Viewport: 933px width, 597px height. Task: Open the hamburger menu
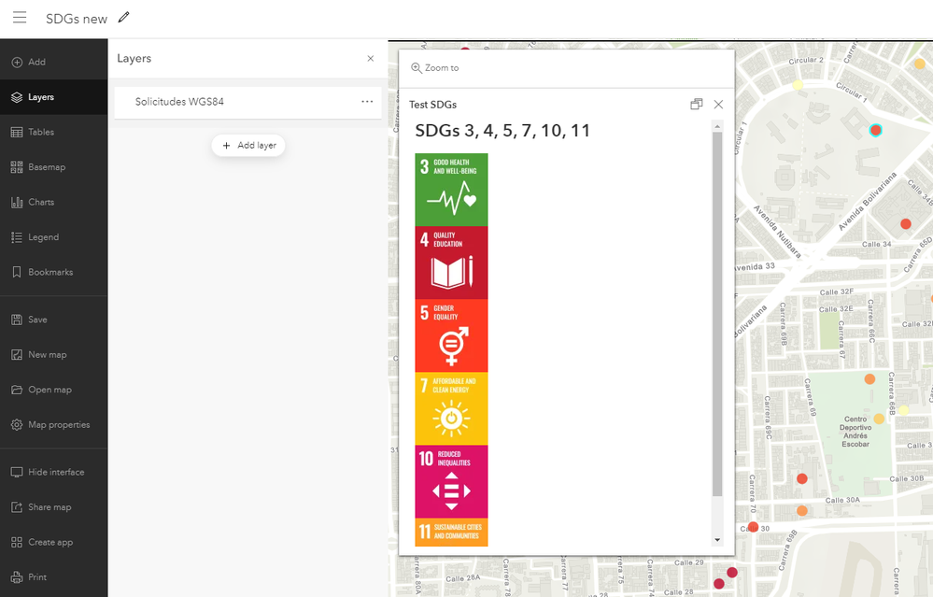[x=20, y=17]
